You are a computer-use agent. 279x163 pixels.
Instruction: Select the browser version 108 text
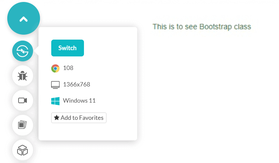[68, 68]
